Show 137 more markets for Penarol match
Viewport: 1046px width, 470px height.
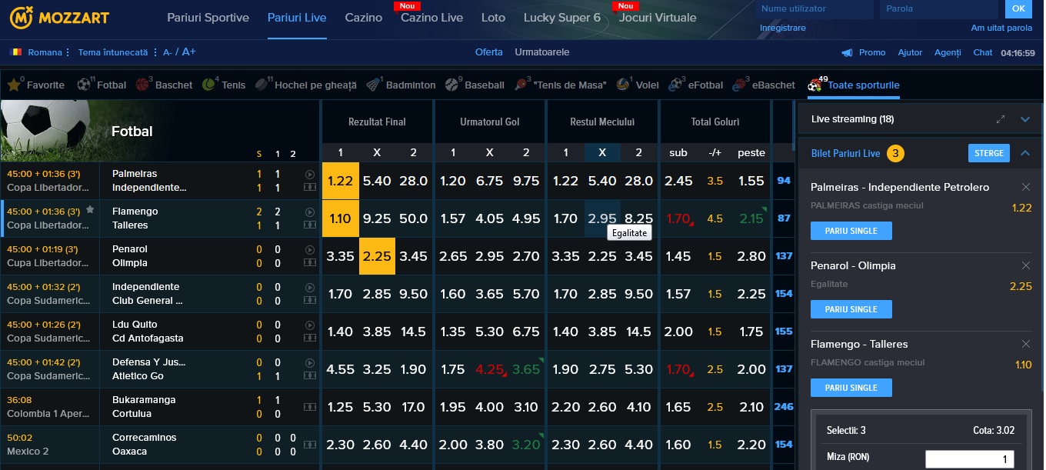[784, 256]
